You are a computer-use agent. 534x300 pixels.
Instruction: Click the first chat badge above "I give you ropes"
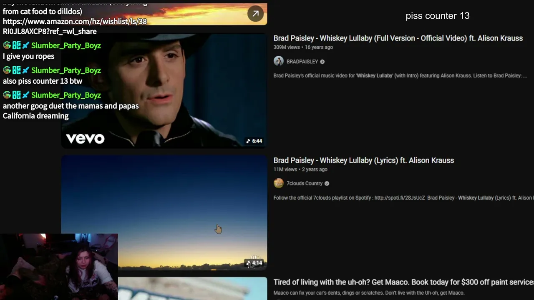(x=7, y=45)
